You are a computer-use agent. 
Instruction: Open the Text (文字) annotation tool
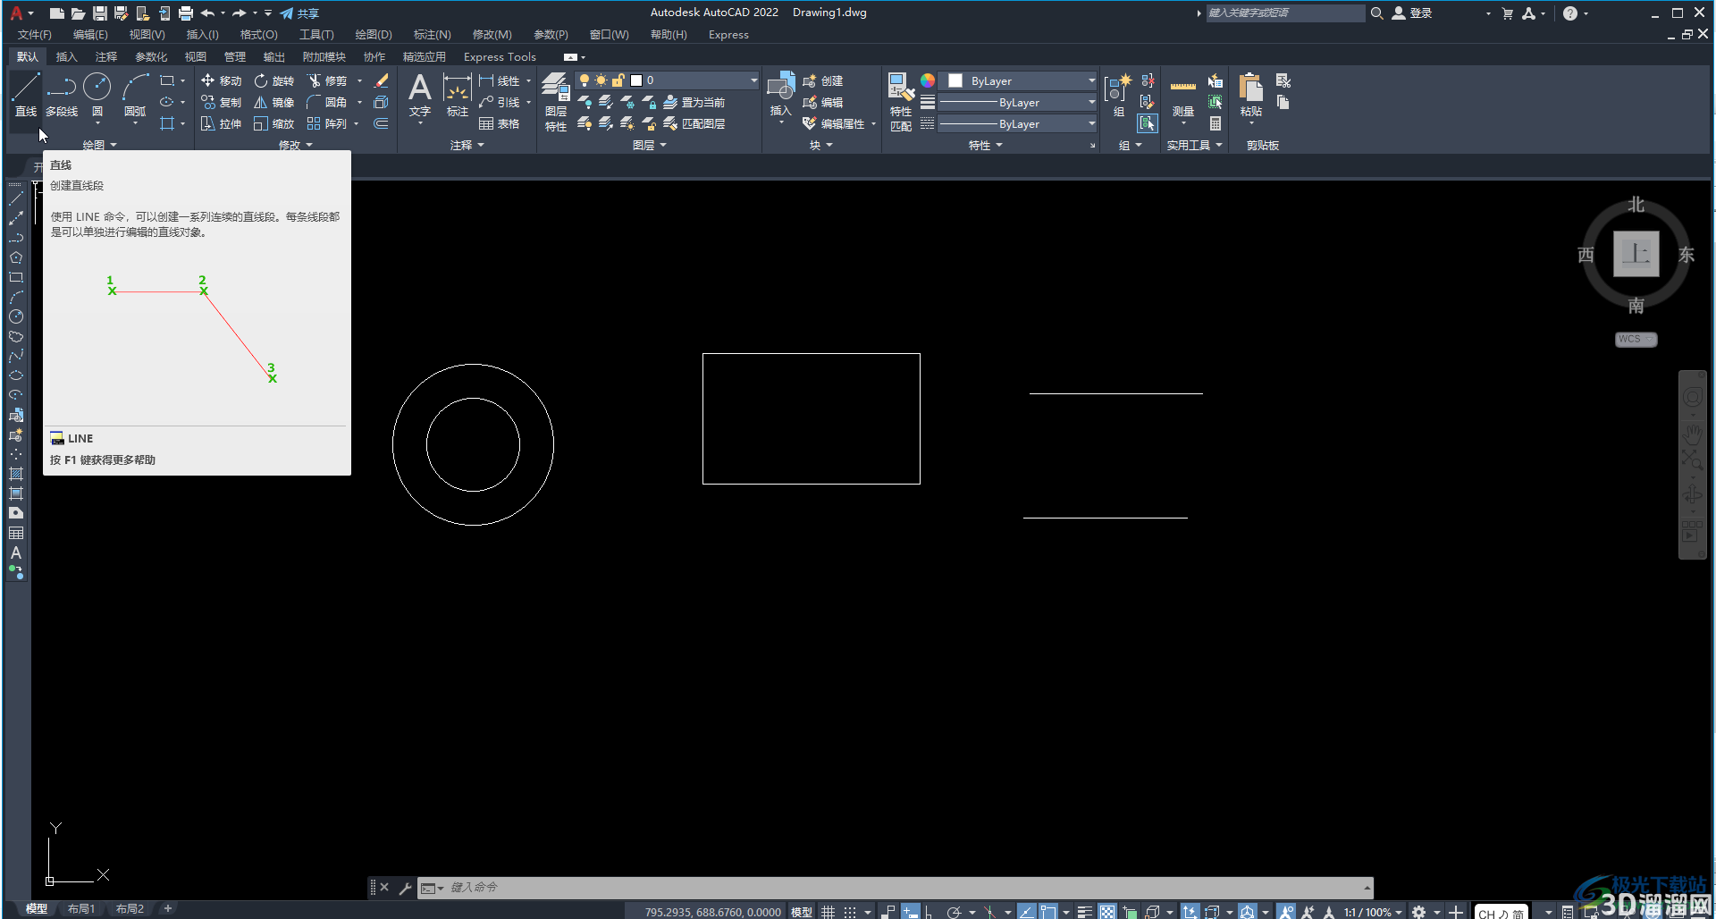[x=419, y=97]
